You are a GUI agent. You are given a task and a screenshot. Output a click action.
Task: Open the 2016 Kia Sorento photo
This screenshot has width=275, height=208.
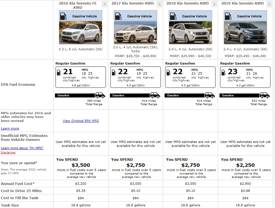(x=81, y=33)
